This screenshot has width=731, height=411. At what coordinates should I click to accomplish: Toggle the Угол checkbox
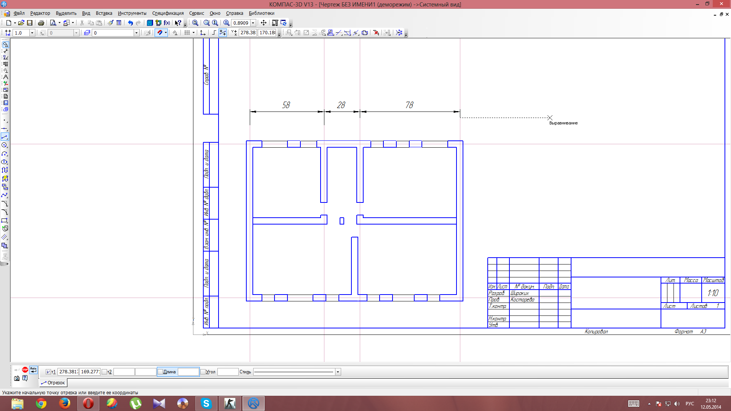tap(203, 372)
